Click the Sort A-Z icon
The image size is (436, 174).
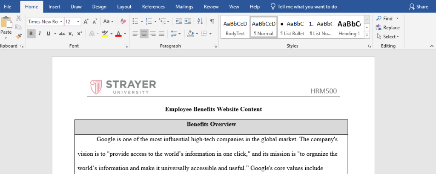tap(200, 21)
